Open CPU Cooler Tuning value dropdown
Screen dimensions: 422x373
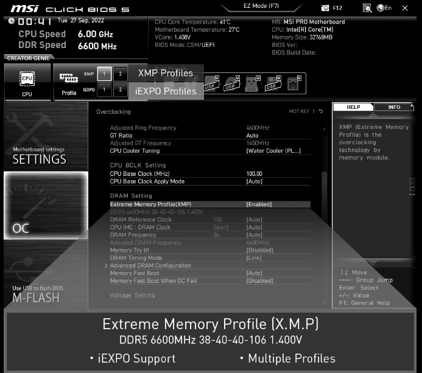coord(273,151)
